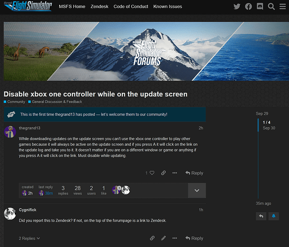Click the timeline reply arrow button

coord(261,216)
